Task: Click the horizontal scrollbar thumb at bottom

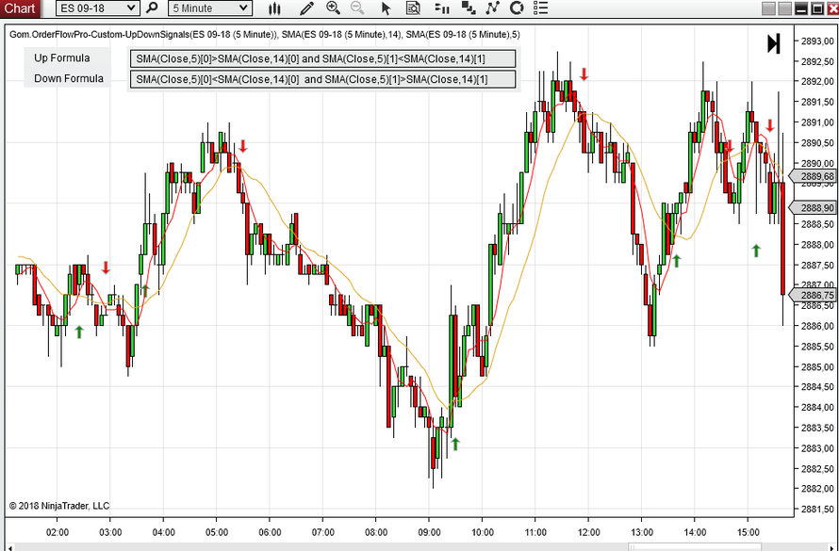Action: 695,547
